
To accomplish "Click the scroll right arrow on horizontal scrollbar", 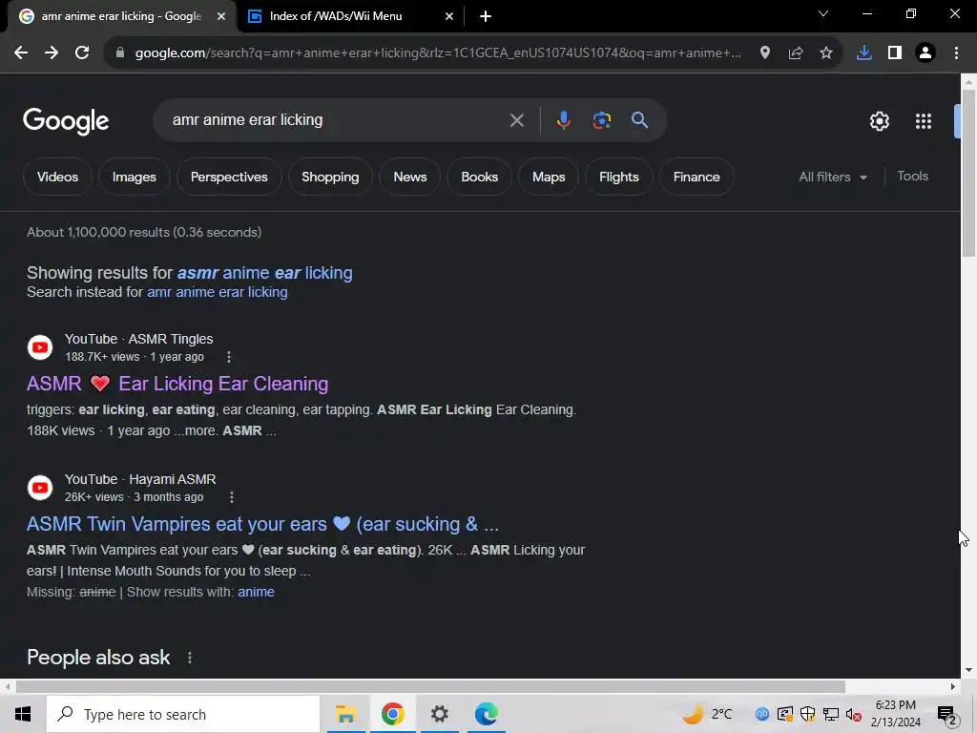I will pyautogui.click(x=953, y=687).
